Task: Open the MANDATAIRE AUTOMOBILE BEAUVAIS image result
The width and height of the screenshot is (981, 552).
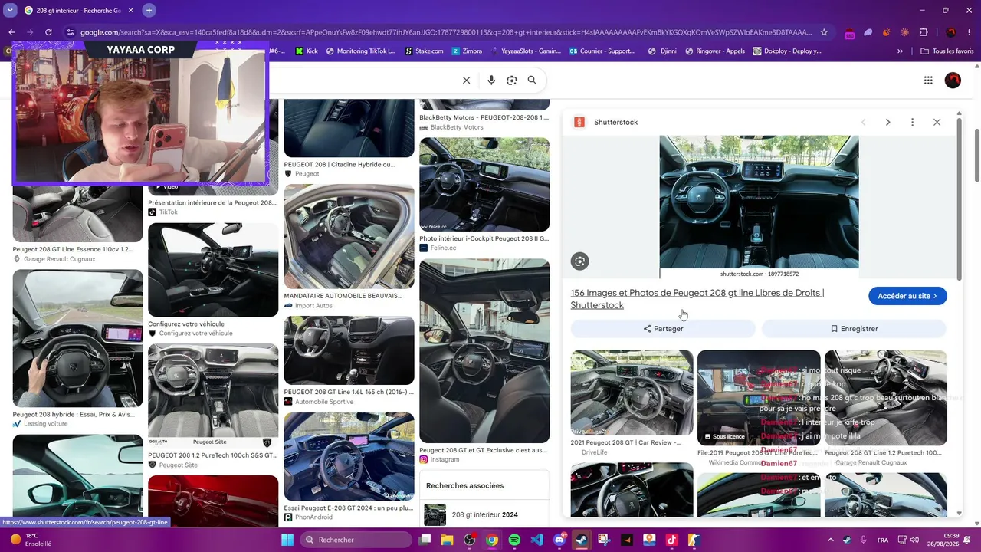Action: [349, 236]
